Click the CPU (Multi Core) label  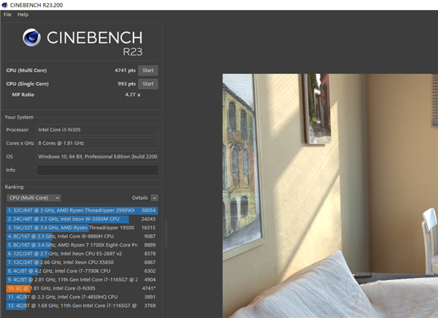tap(26, 70)
